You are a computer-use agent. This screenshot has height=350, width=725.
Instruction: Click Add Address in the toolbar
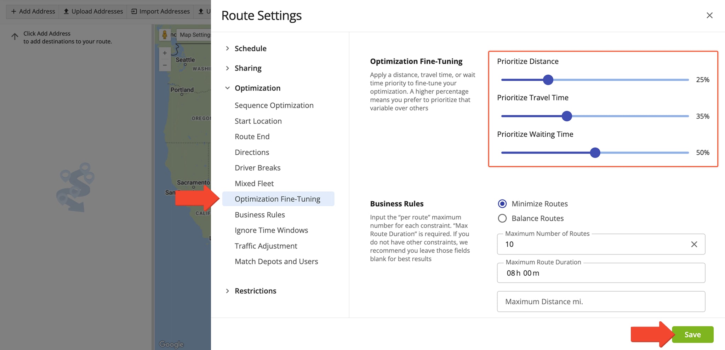33,11
